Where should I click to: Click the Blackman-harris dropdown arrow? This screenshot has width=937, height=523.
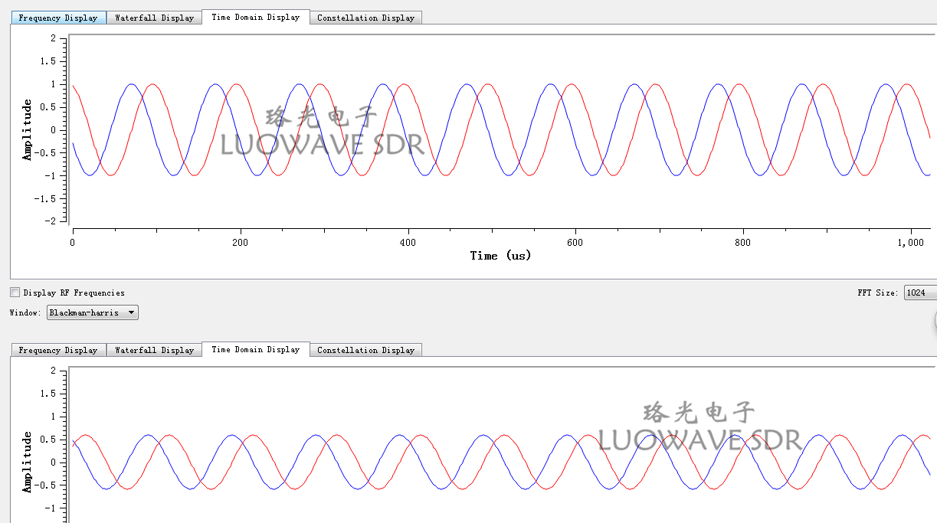(131, 312)
